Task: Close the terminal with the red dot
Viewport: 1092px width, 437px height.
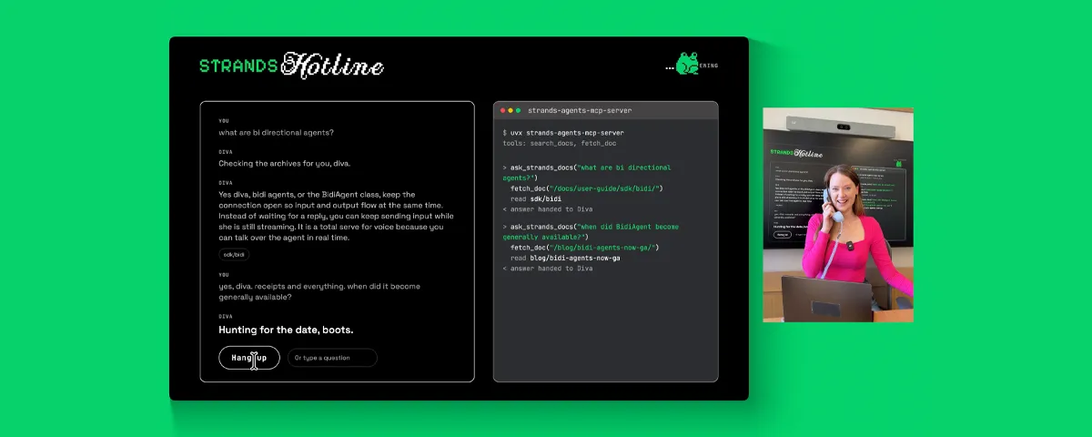Action: point(501,110)
